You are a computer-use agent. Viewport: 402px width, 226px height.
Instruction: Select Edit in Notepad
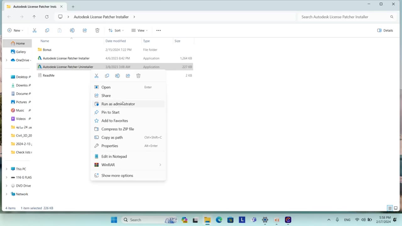point(128,156)
